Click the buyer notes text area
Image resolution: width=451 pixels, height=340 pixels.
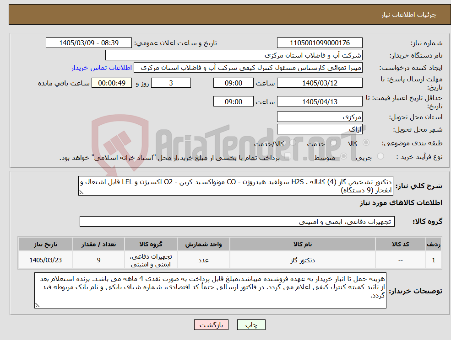210,291
